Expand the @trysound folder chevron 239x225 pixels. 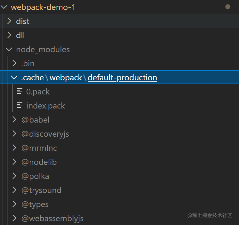point(14,190)
